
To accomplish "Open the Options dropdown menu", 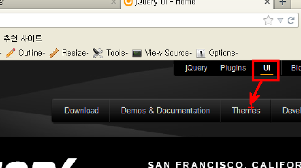I will pos(224,53).
